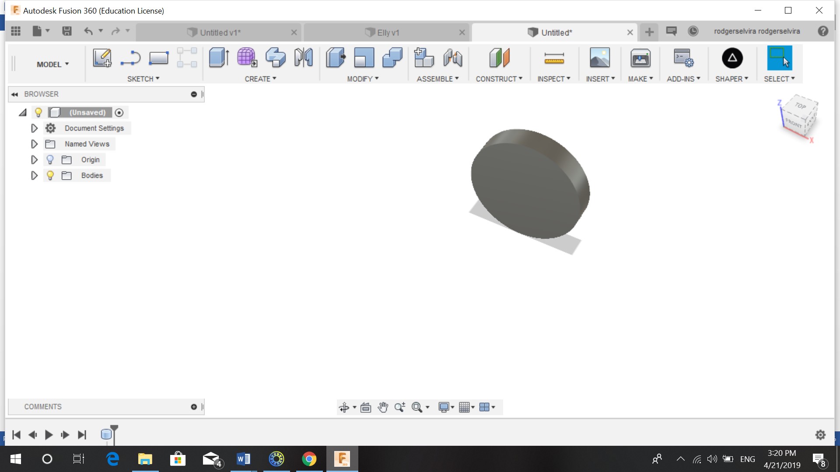Toggle Origin folder lightbulb visibility
Screen dimensions: 840x472
[50, 160]
